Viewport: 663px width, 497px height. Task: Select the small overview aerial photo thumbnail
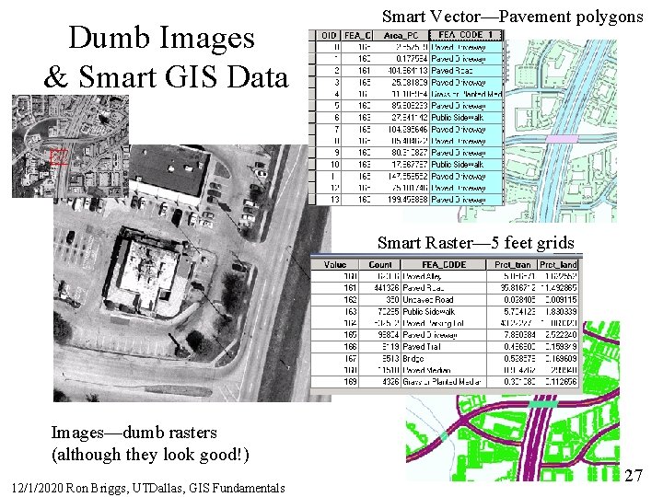coord(70,145)
